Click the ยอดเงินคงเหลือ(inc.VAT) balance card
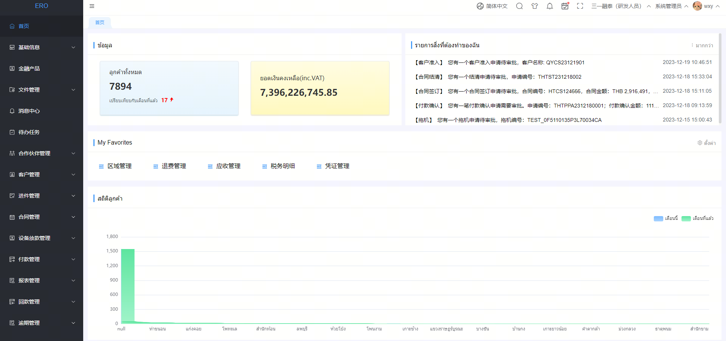Image resolution: width=726 pixels, height=341 pixels. click(x=320, y=88)
